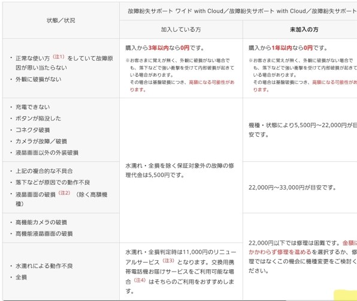Open footnote 注3 after リニューアルサービス

click(168, 260)
